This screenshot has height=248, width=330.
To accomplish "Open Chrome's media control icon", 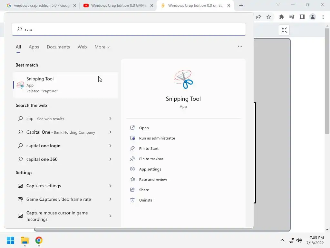I will point(292,17).
